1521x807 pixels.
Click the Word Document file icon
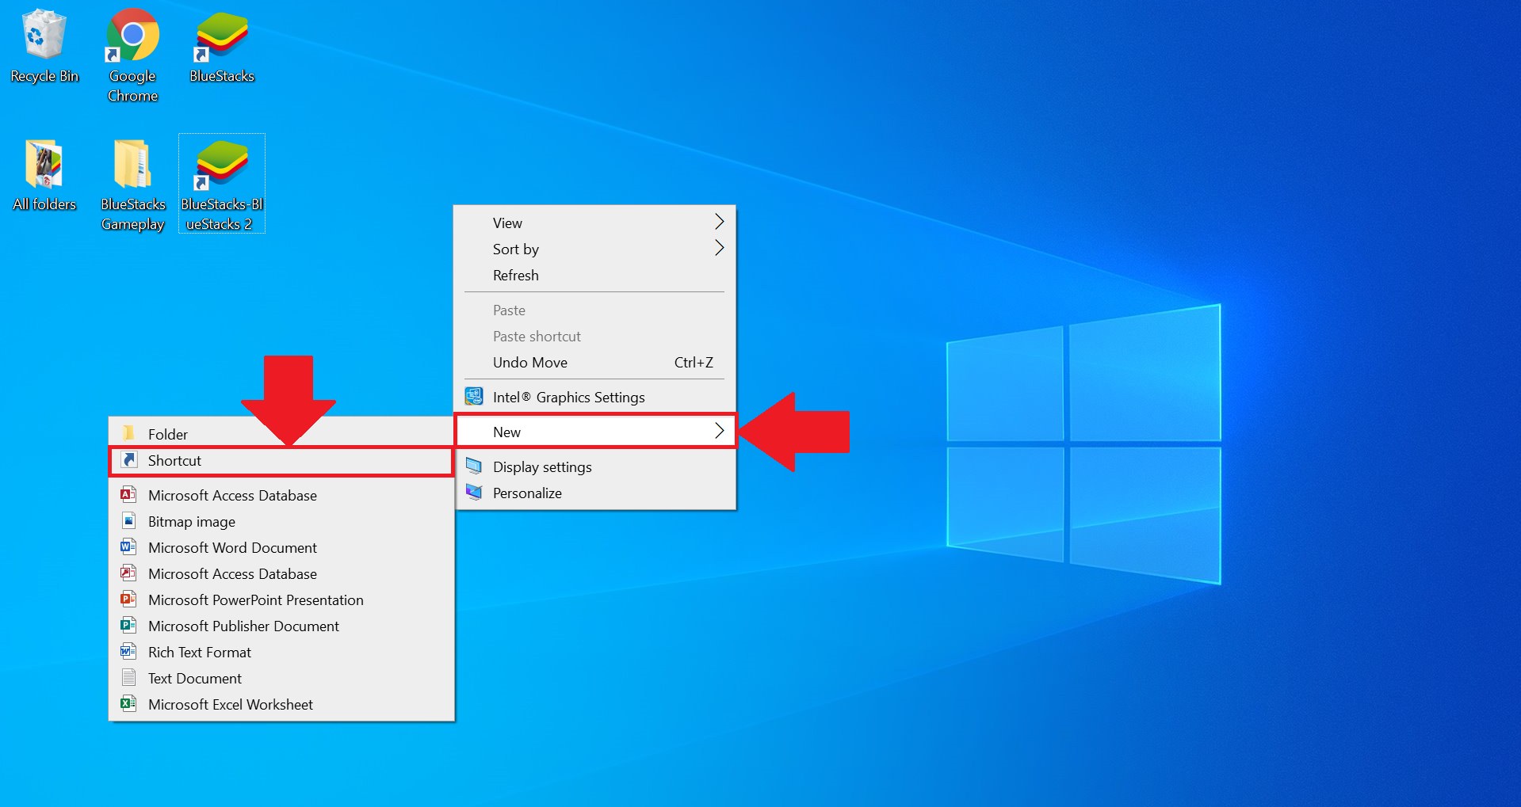pos(128,547)
